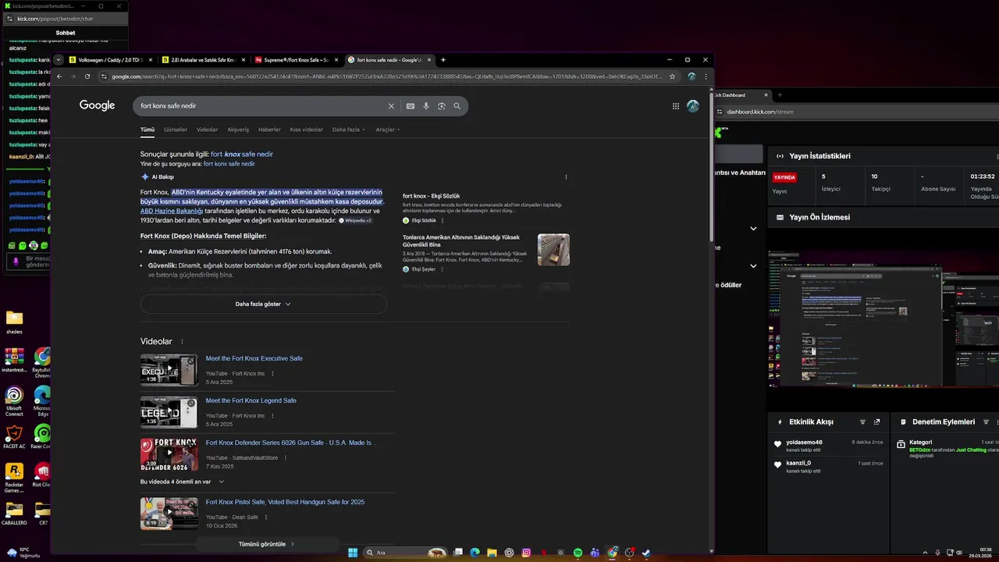Open the Rockstar Games desktop shortcut
The height and width of the screenshot is (562, 999).
pos(14,478)
